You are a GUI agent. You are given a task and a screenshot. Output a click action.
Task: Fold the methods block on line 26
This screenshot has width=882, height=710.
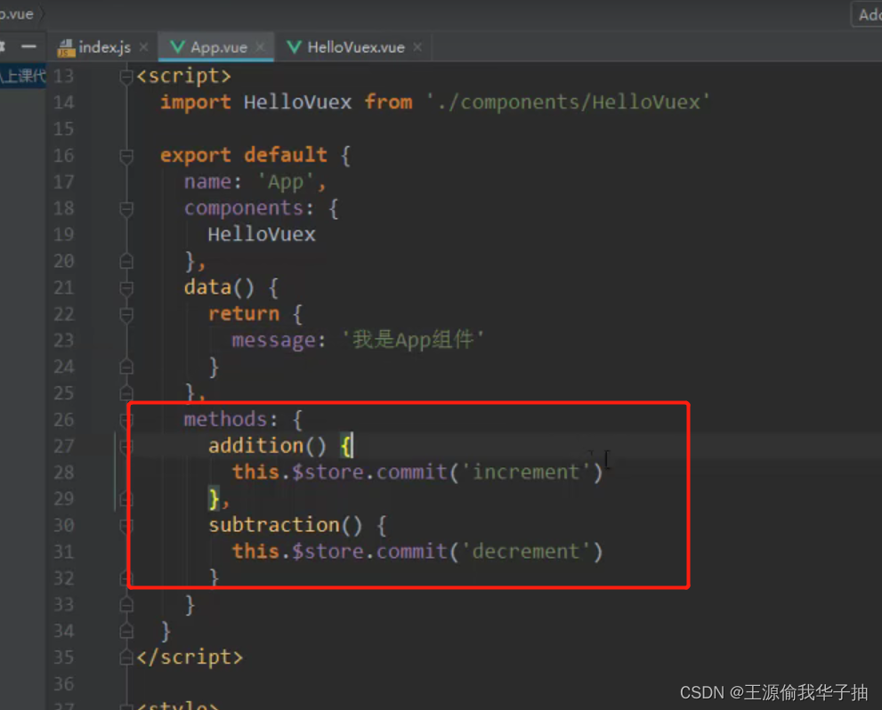coord(126,420)
